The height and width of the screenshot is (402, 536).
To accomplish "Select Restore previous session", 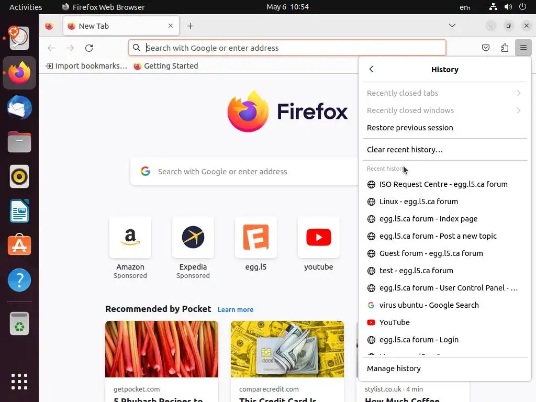I will click(445, 128).
